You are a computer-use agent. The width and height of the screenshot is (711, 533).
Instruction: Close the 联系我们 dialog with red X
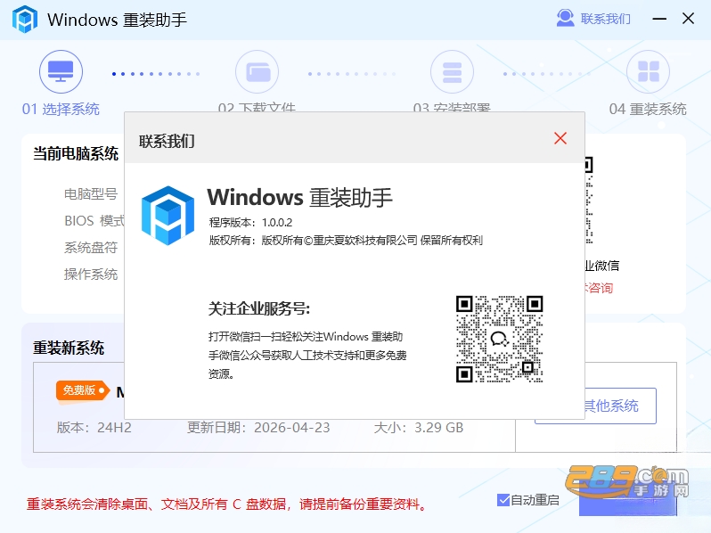pyautogui.click(x=560, y=138)
